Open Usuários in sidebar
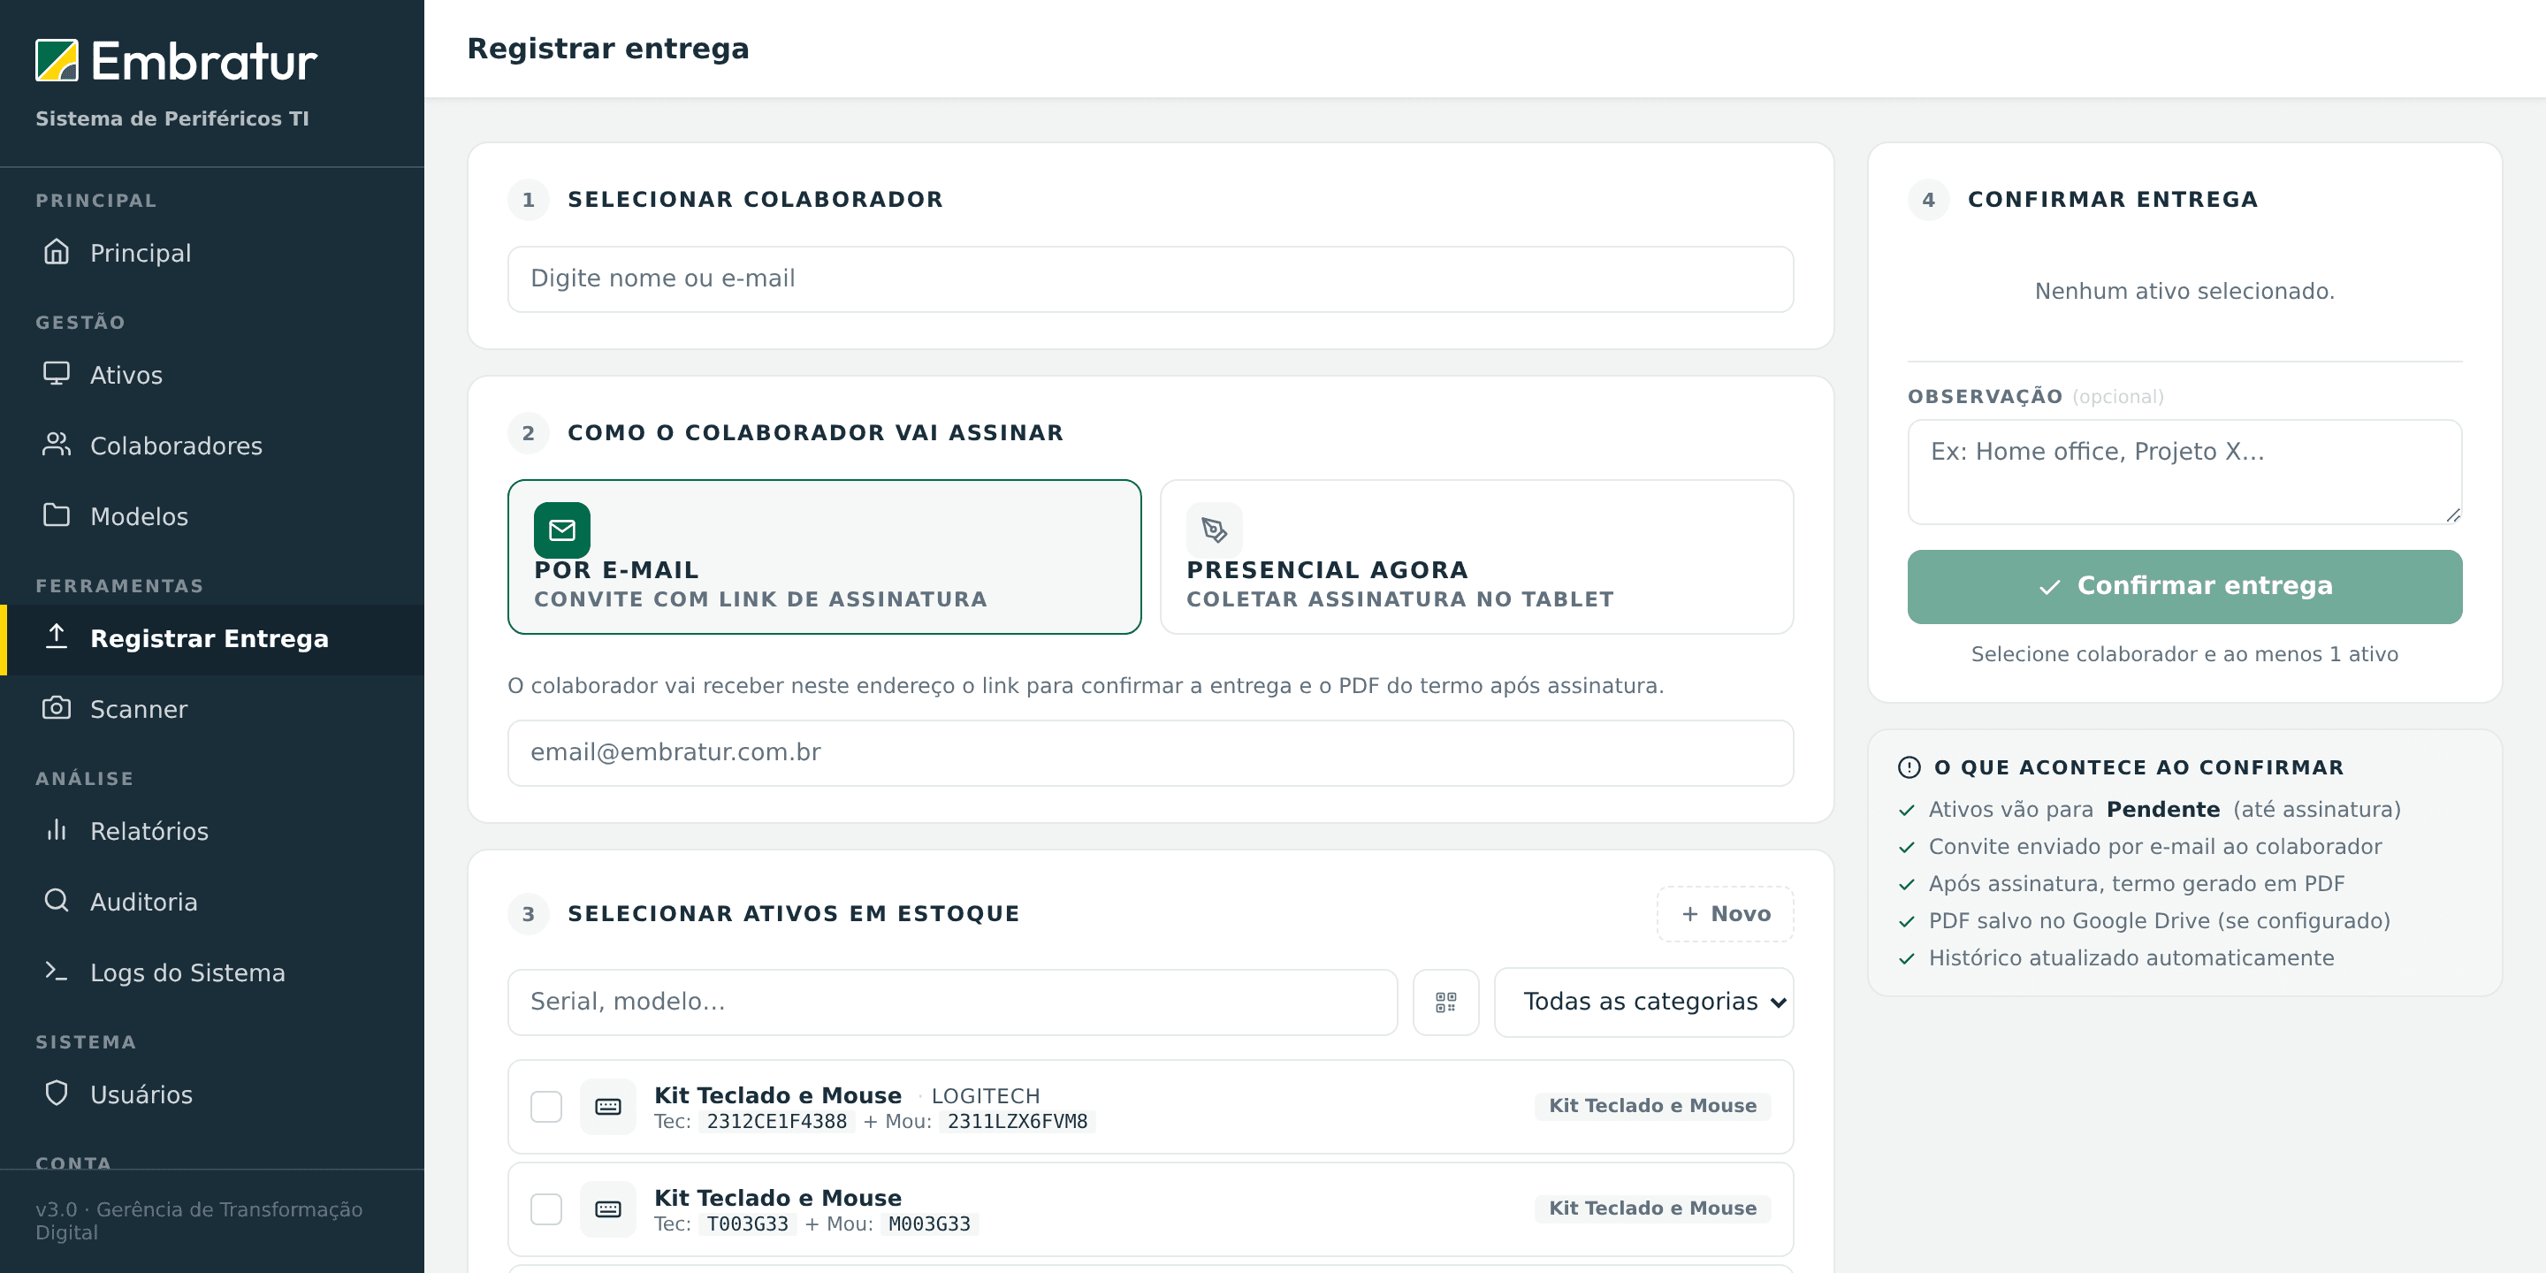2546x1273 pixels. point(211,1094)
